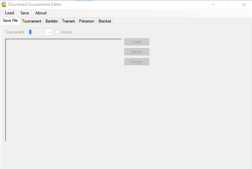Open the Banlists tab
Screen dimensions: 252x169
tap(52, 21)
